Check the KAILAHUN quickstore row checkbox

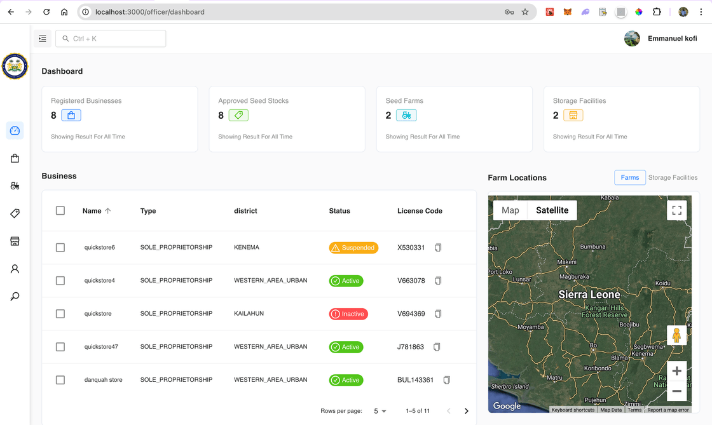[60, 314]
